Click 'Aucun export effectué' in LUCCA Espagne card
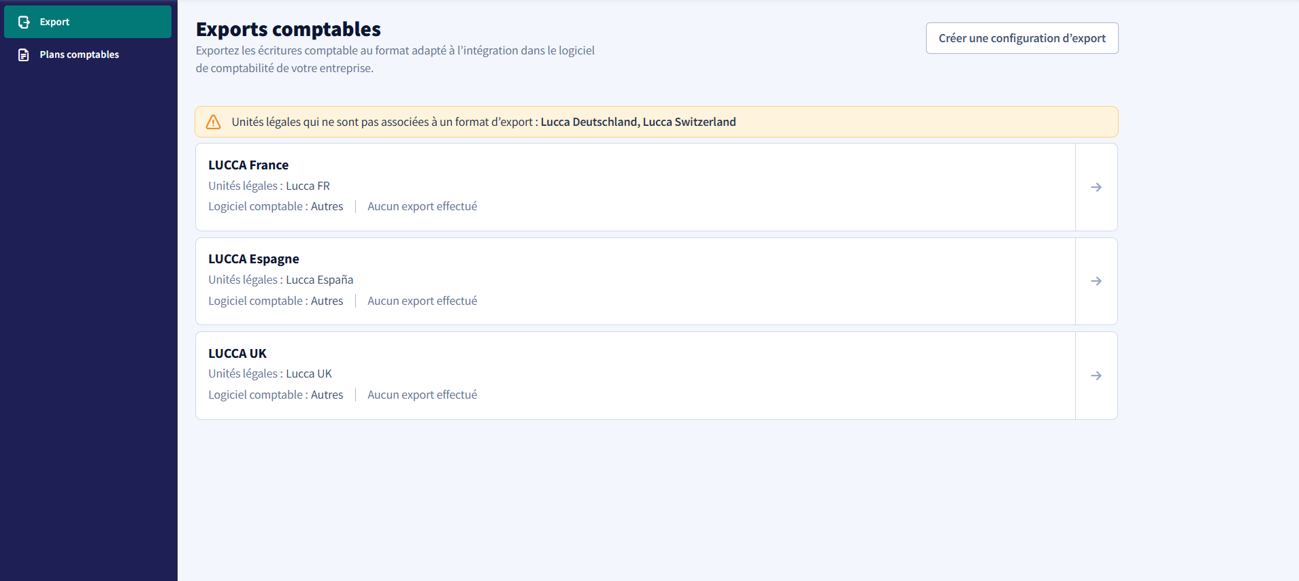 coord(423,301)
